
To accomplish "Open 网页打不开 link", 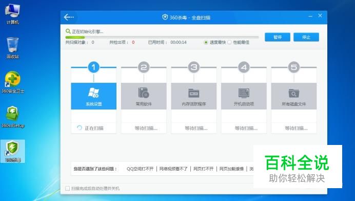I will click(203, 169).
